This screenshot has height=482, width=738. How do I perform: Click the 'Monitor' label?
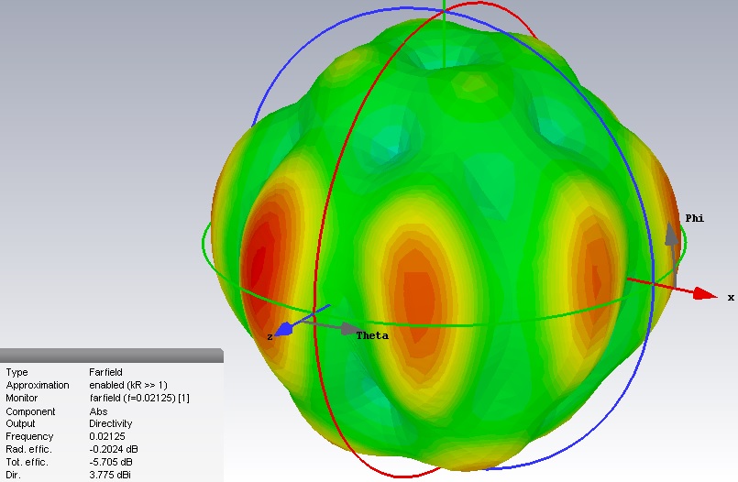click(x=22, y=398)
